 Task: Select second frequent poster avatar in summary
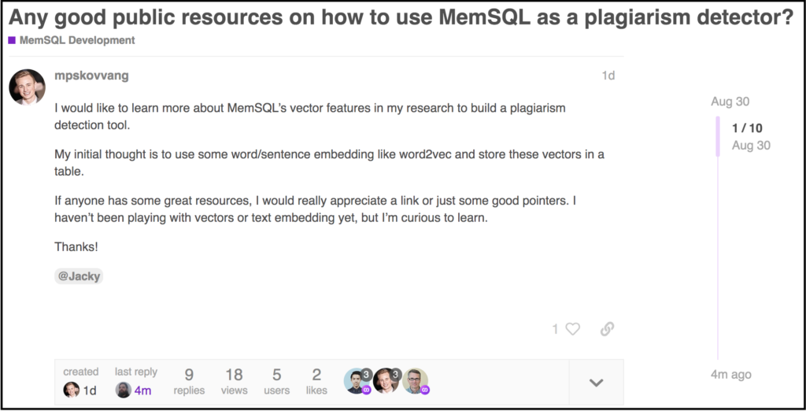386,381
